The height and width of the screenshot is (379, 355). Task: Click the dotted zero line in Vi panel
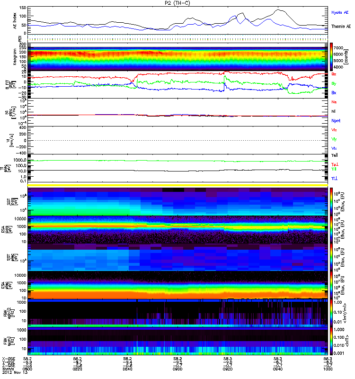(177, 140)
